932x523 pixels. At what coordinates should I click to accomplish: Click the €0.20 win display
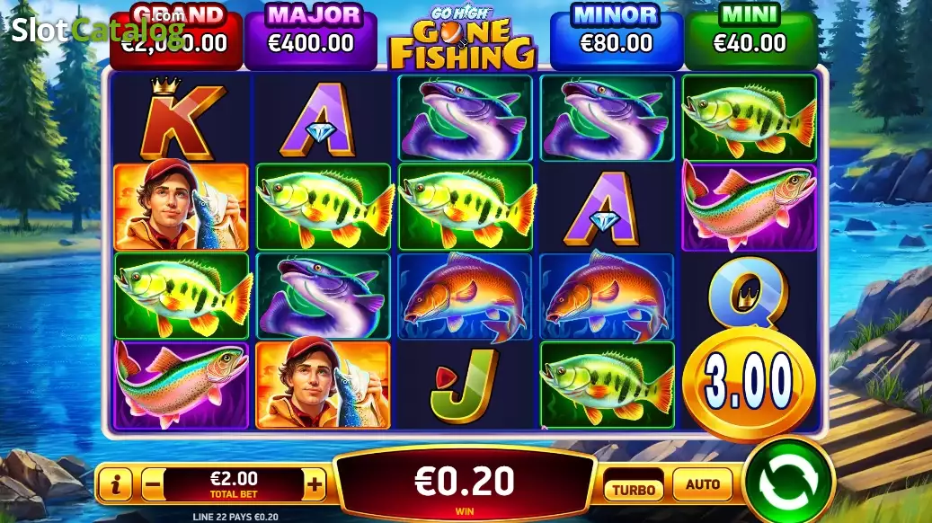pos(465,484)
